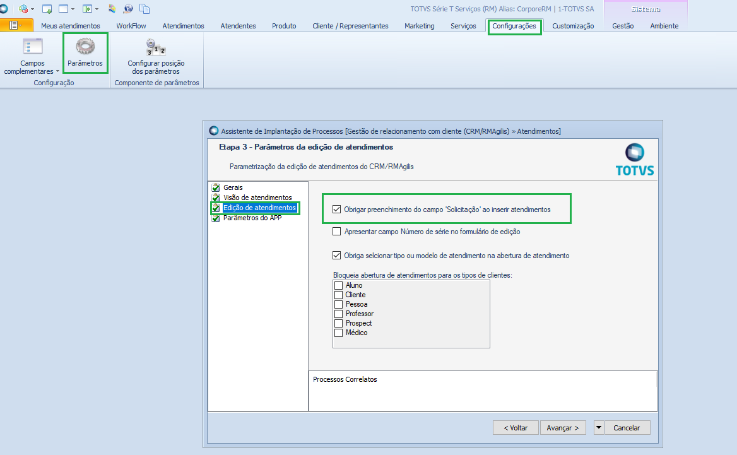Select Visão de atendimentos step
The height and width of the screenshot is (455, 737).
click(x=257, y=198)
